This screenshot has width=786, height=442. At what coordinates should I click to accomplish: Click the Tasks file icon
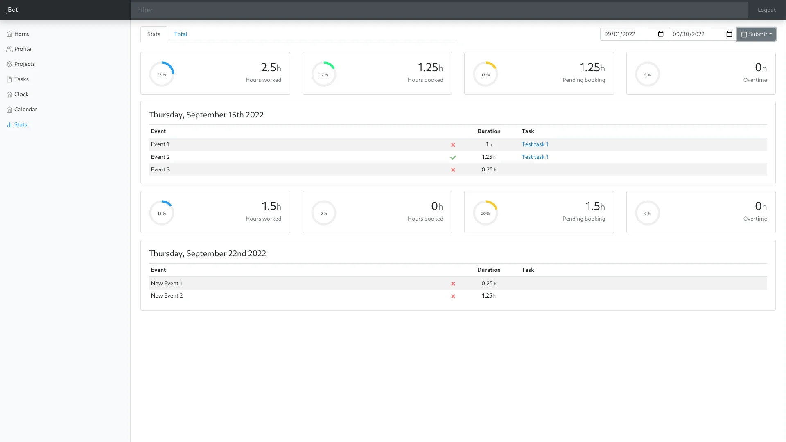9,79
